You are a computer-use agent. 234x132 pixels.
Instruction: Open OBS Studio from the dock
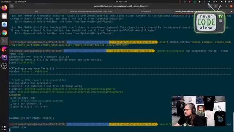[4, 66]
